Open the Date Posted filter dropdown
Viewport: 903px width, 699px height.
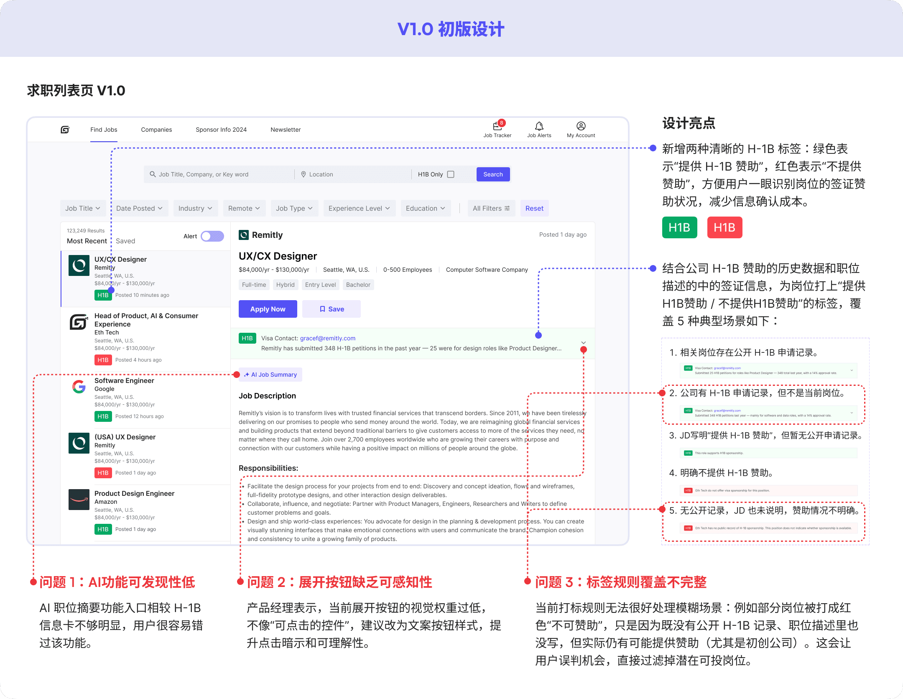tap(139, 208)
